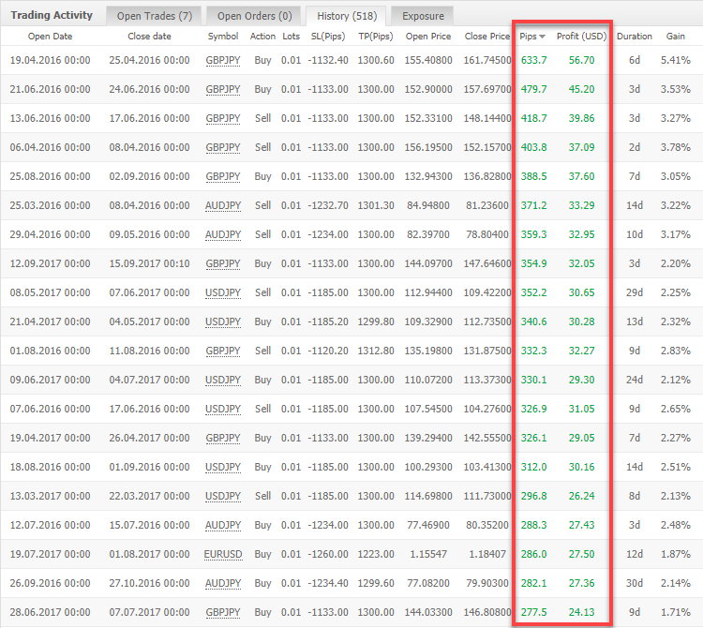Open USDJPY link in 08.05.2017 row
Screen dimensions: 703x628
click(223, 293)
